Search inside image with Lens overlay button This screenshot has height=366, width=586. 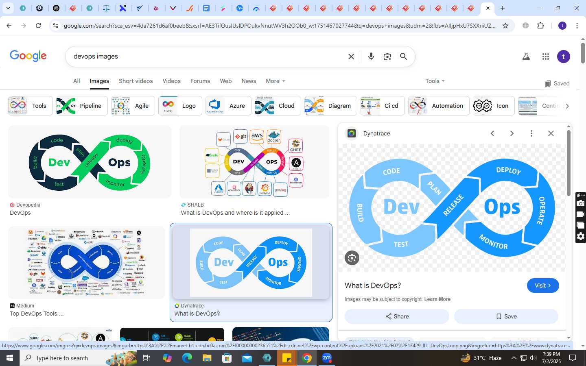click(x=352, y=258)
